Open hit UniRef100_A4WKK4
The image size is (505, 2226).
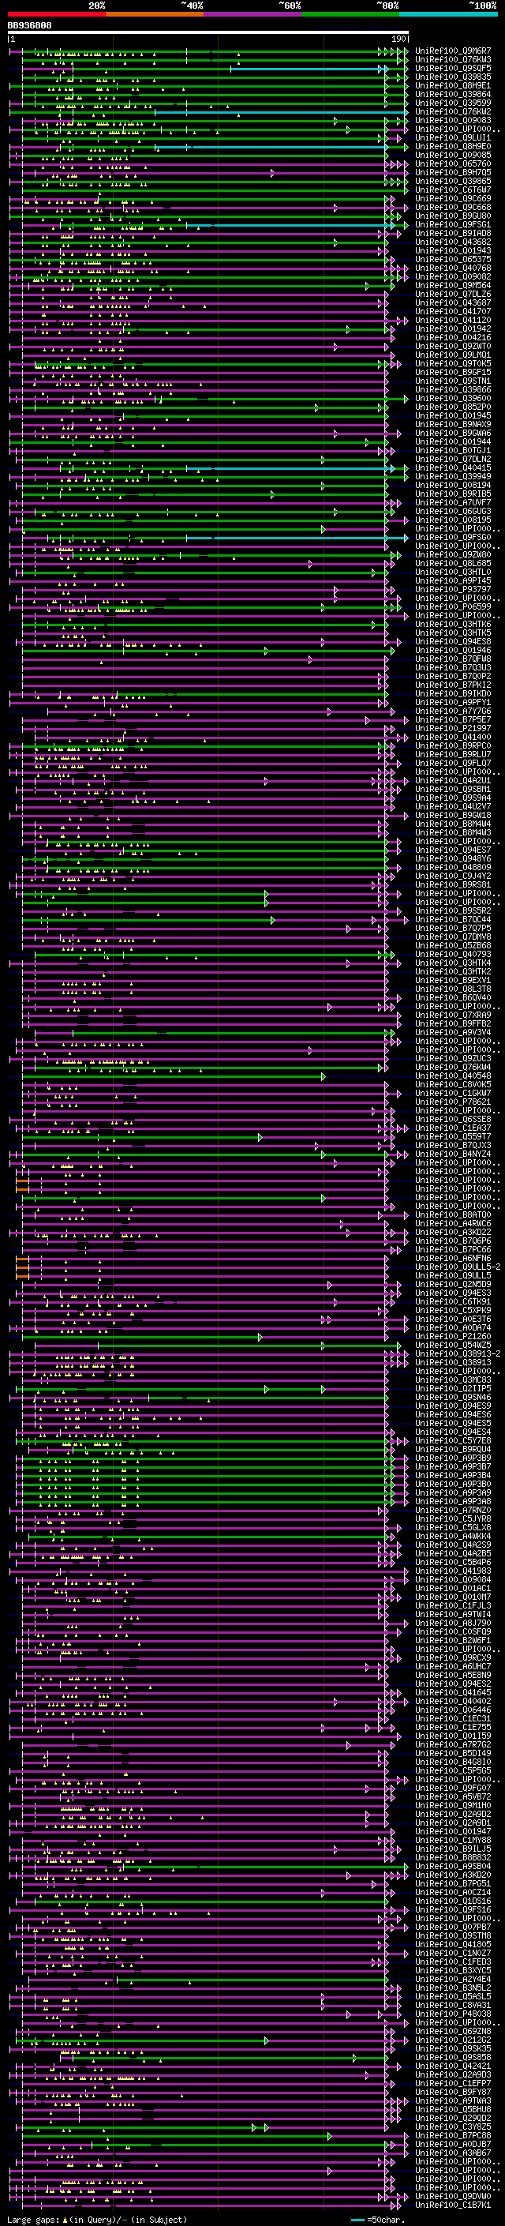(x=453, y=1536)
